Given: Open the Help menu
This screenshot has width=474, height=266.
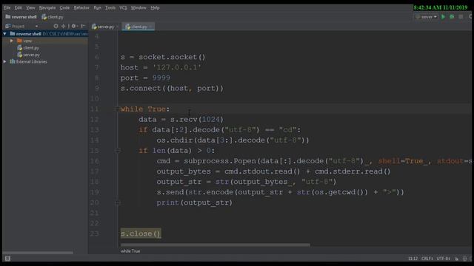Looking at the screenshot, I should [x=155, y=8].
